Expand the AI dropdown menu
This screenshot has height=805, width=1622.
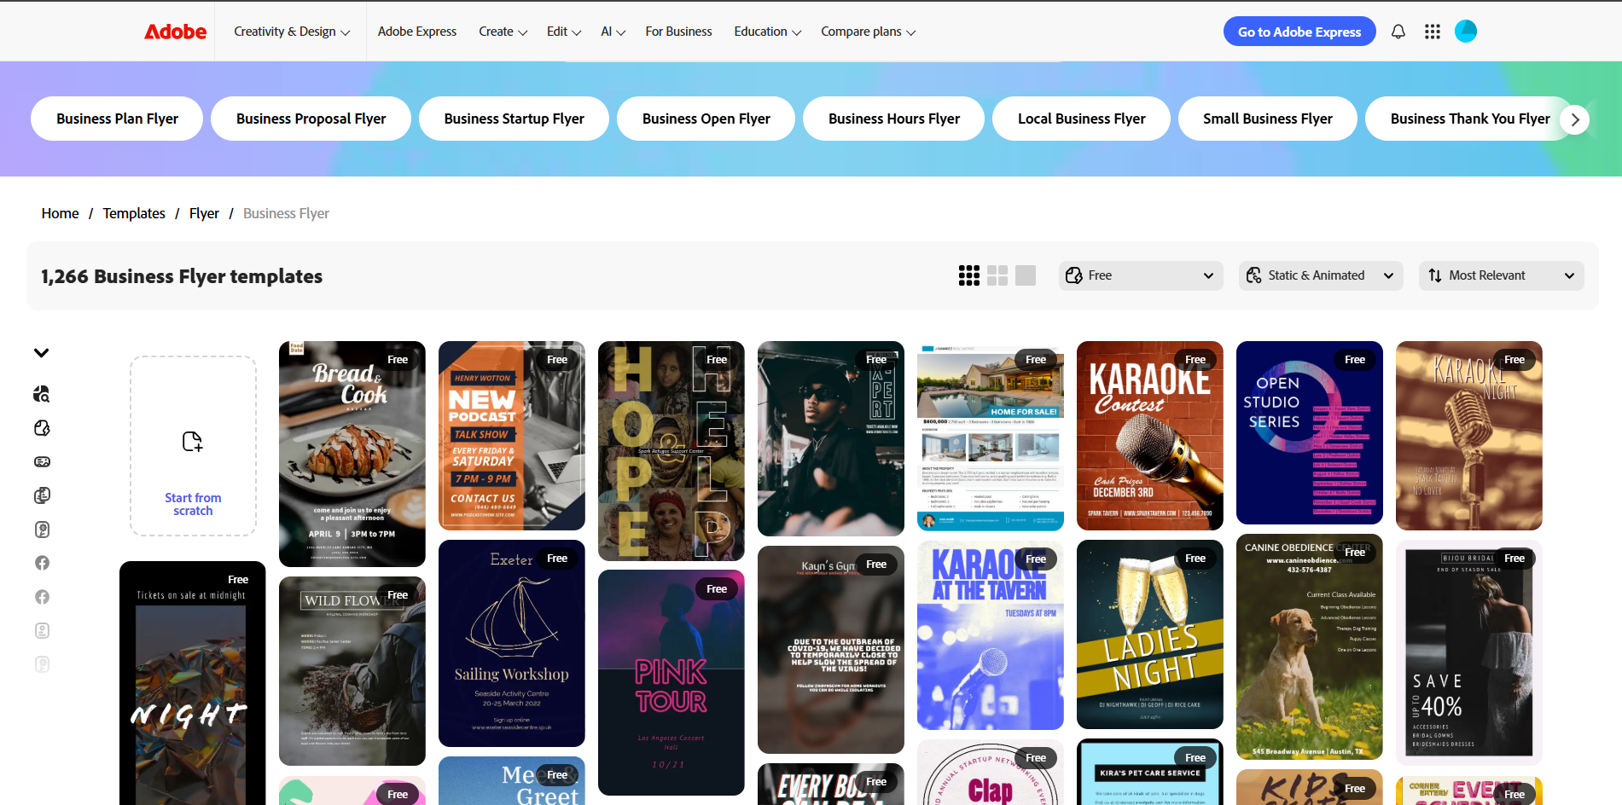[x=613, y=32]
